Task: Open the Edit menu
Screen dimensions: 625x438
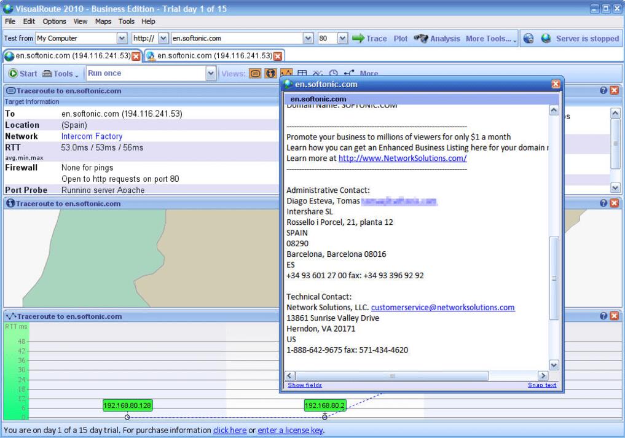Action: click(x=29, y=22)
